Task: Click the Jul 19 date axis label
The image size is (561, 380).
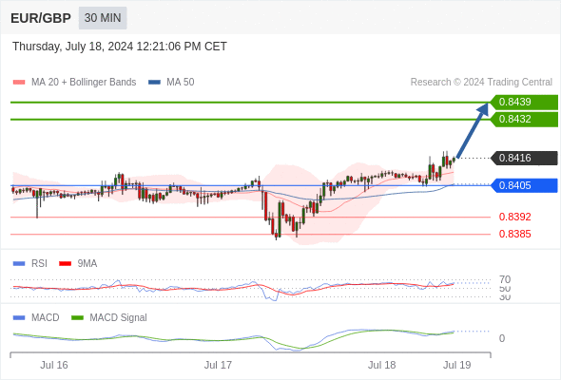Action: point(457,365)
